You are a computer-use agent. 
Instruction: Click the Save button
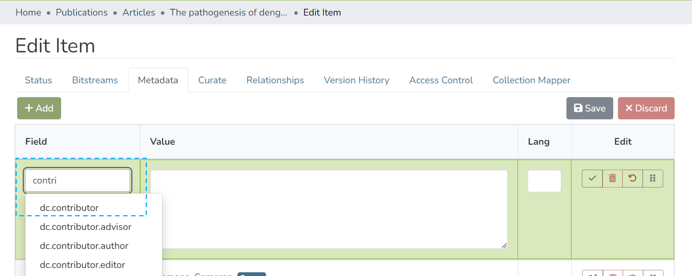(x=589, y=108)
